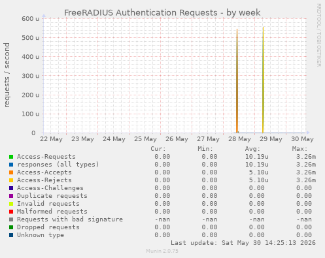
Task: Click the 22 May x-axis label
Action: click(51, 139)
